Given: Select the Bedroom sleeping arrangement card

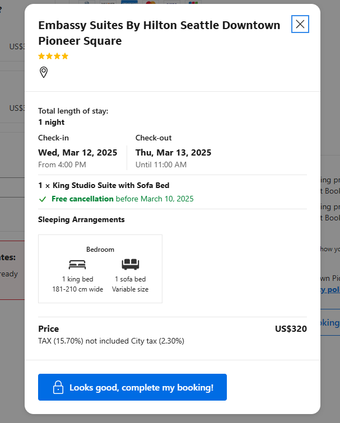Looking at the screenshot, I should 100,269.
